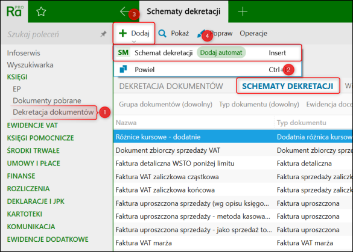Open the Operacje toolbar menu
Viewport: 353px width, 252px height.
tap(253, 34)
